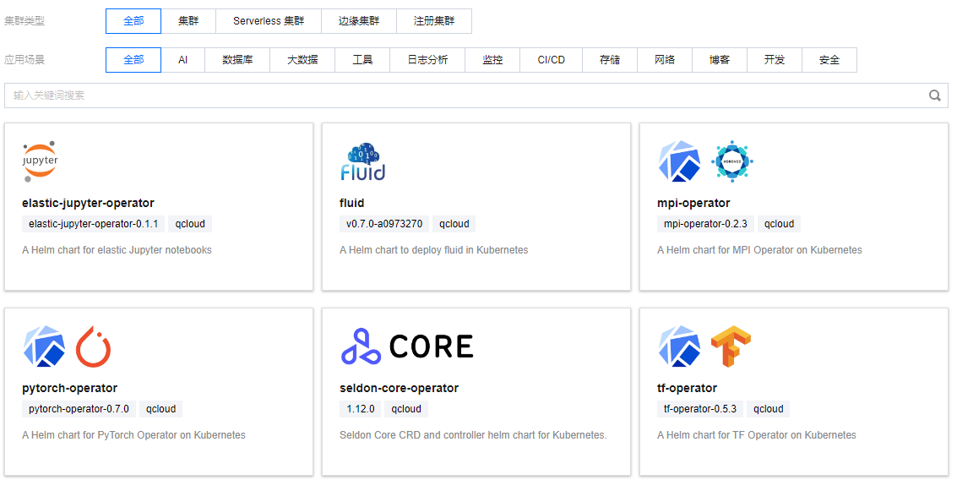Click description 'A Helm chart for MPI Operator on Kubernetes'
Viewport: 957px width, 480px height.
click(x=760, y=250)
